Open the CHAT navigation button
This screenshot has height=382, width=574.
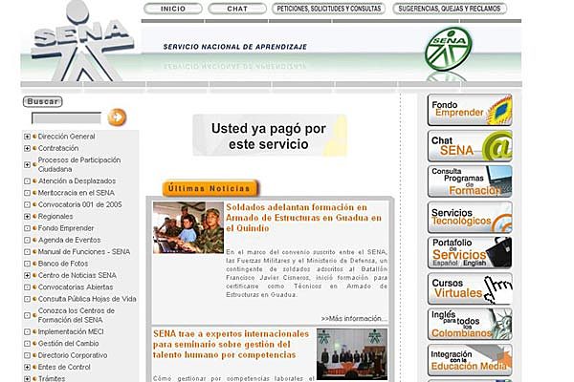point(237,9)
